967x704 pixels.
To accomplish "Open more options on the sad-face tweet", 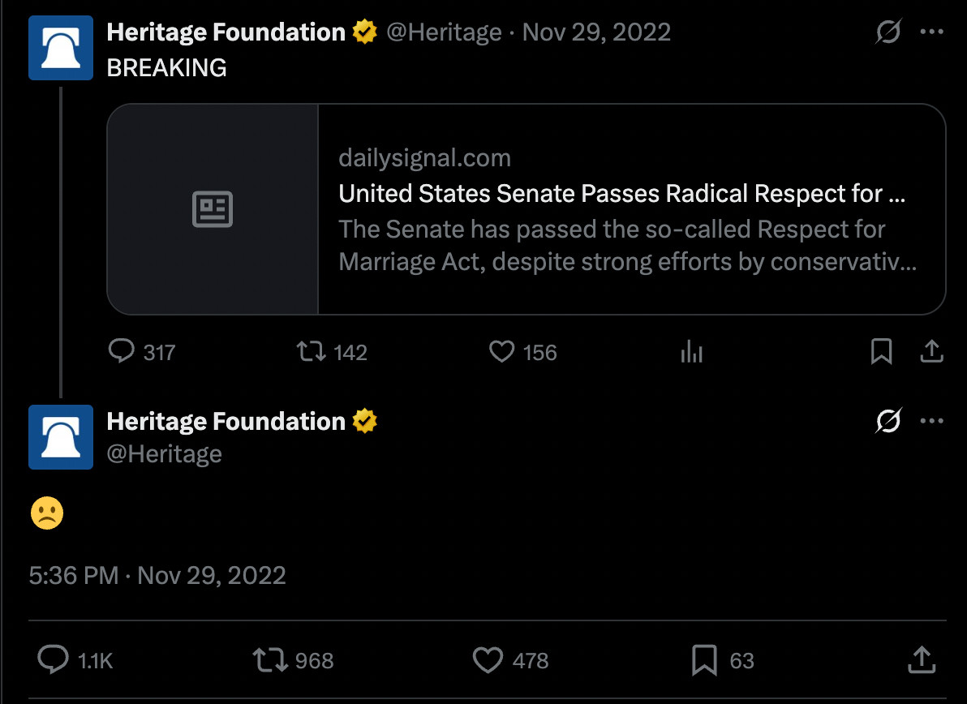I will [931, 420].
